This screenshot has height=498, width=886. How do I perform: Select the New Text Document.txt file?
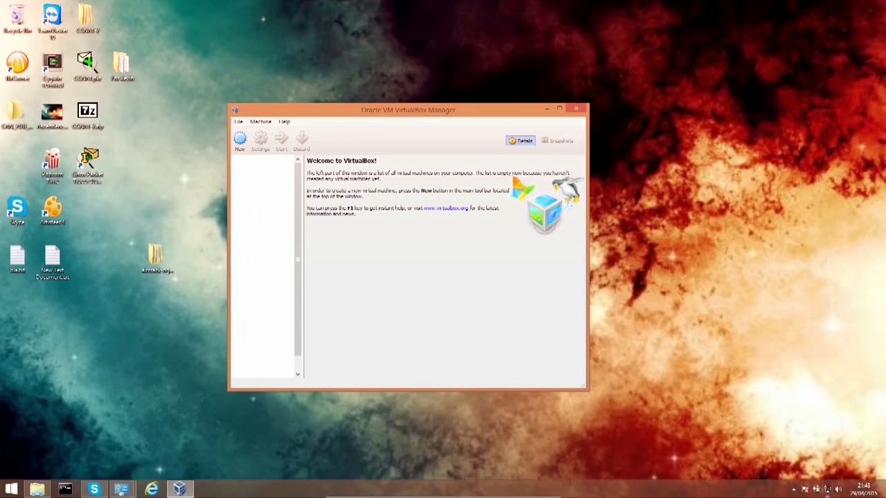tap(52, 263)
